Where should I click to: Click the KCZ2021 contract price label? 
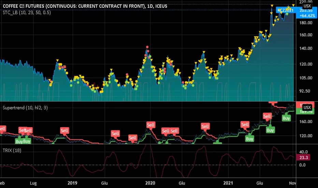(286, 10)
